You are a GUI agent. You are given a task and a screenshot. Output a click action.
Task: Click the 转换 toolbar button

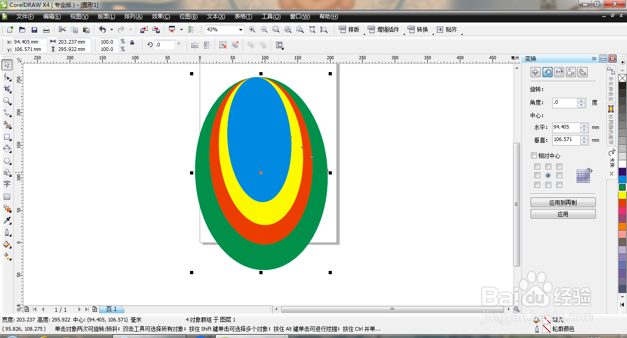point(418,29)
